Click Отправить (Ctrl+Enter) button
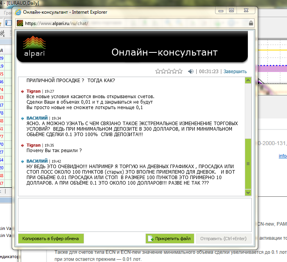 224,239
